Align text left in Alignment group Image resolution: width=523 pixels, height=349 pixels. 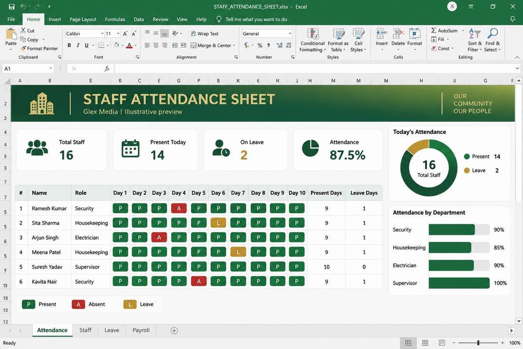click(147, 45)
